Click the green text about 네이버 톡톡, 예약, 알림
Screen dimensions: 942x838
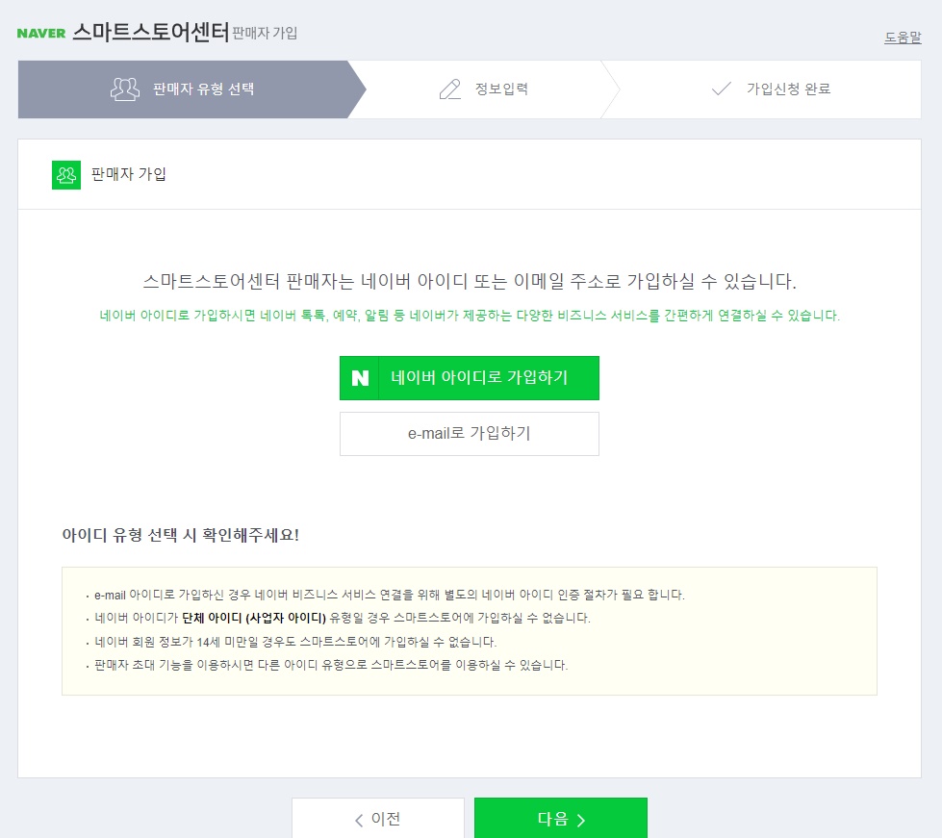pos(470,316)
